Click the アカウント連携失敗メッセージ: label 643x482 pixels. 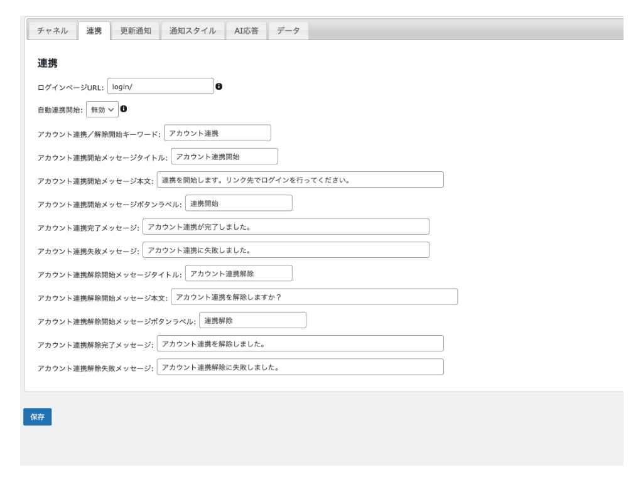pos(88,251)
